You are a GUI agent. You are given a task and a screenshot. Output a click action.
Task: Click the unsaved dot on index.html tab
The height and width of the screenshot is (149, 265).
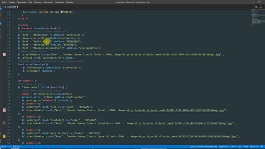[x=17, y=7]
